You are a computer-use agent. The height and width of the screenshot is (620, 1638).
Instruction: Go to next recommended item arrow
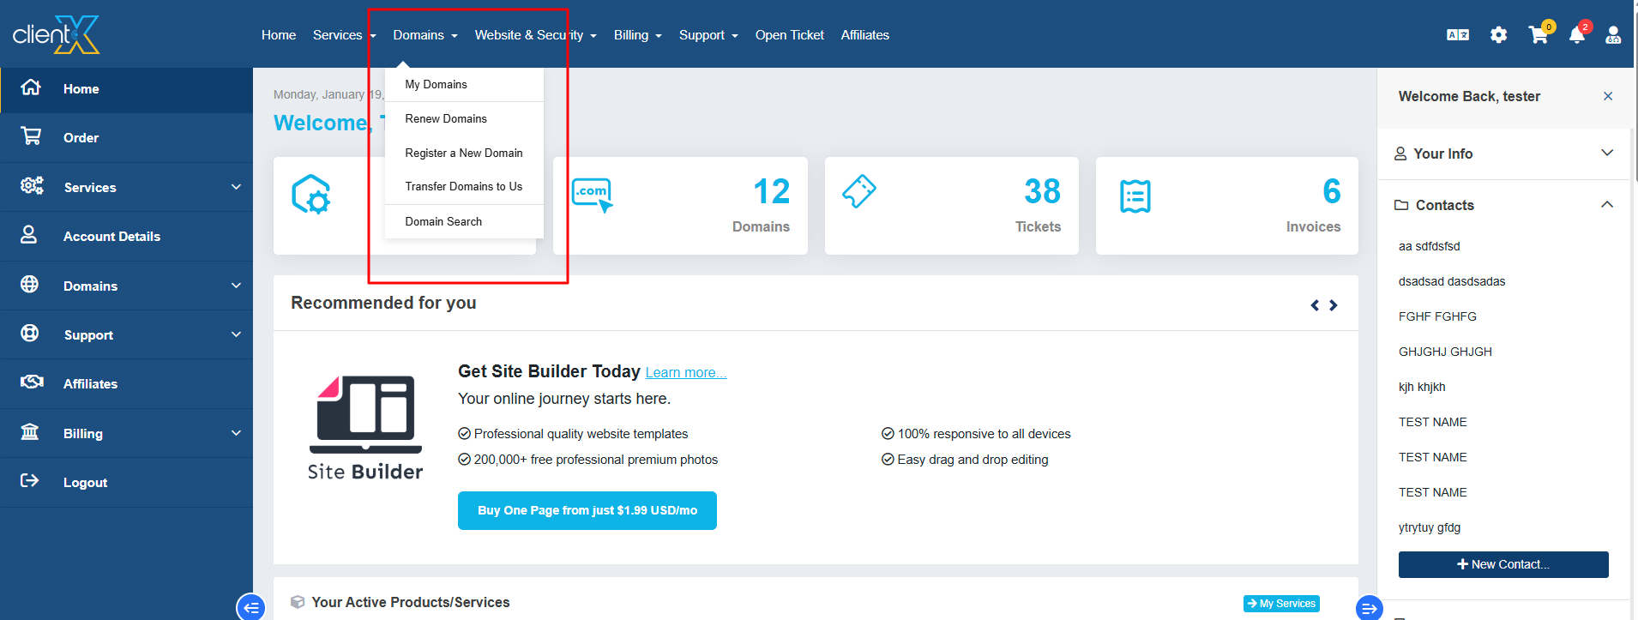(x=1334, y=305)
